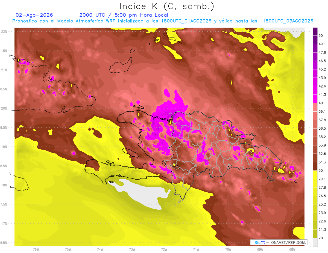Viewport: 328px width, 253px height.
Task: Click the 75W longitude axis label
Action: click(68, 249)
